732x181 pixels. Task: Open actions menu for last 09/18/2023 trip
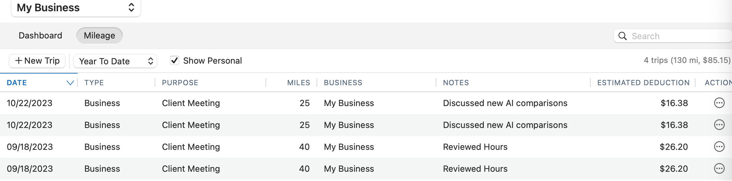(719, 169)
